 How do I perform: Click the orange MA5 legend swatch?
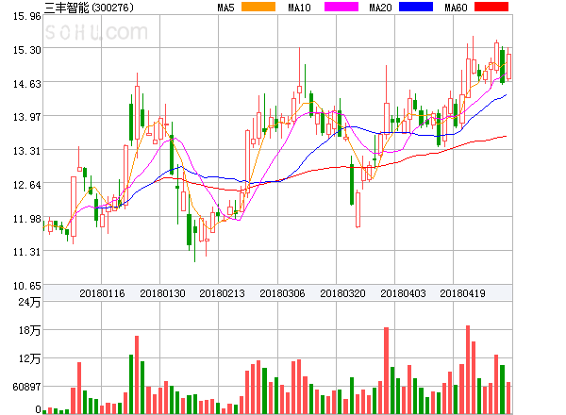point(259,8)
